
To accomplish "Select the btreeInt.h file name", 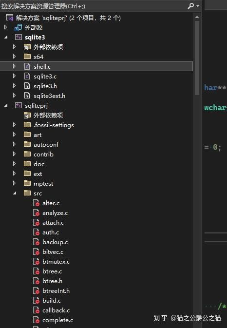I will 56,291.
